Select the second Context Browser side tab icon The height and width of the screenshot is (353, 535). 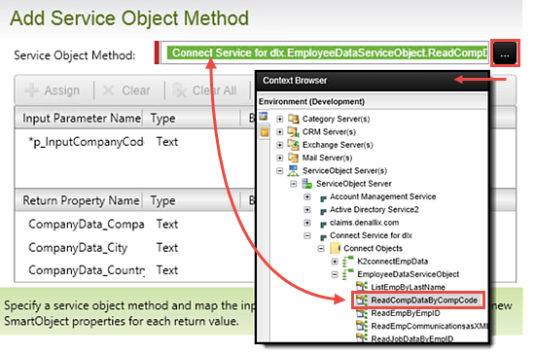pyautogui.click(x=264, y=131)
